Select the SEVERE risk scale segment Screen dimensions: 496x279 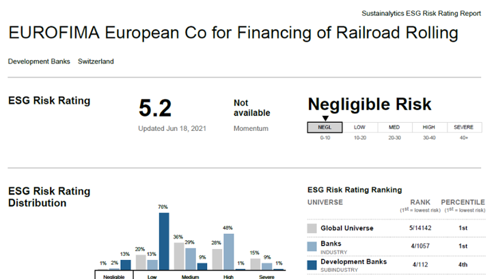click(x=465, y=127)
